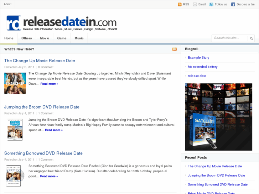
Task: Click the Email envelope icon
Action: point(195,5)
